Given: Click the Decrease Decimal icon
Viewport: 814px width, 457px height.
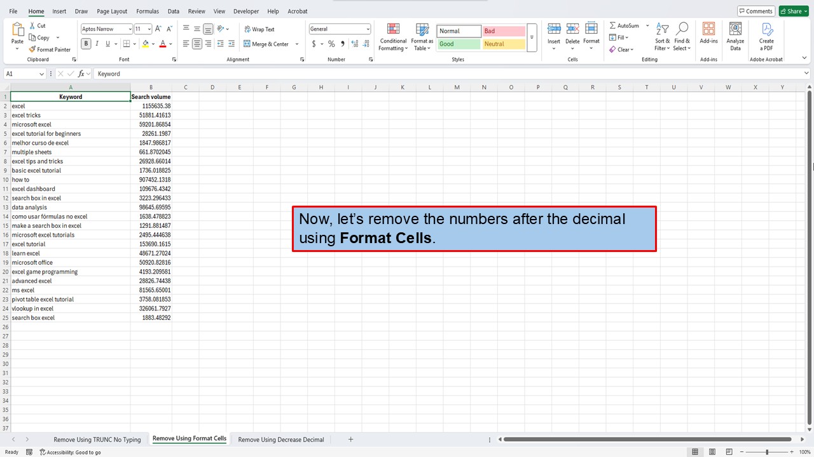Looking at the screenshot, I should [x=366, y=44].
